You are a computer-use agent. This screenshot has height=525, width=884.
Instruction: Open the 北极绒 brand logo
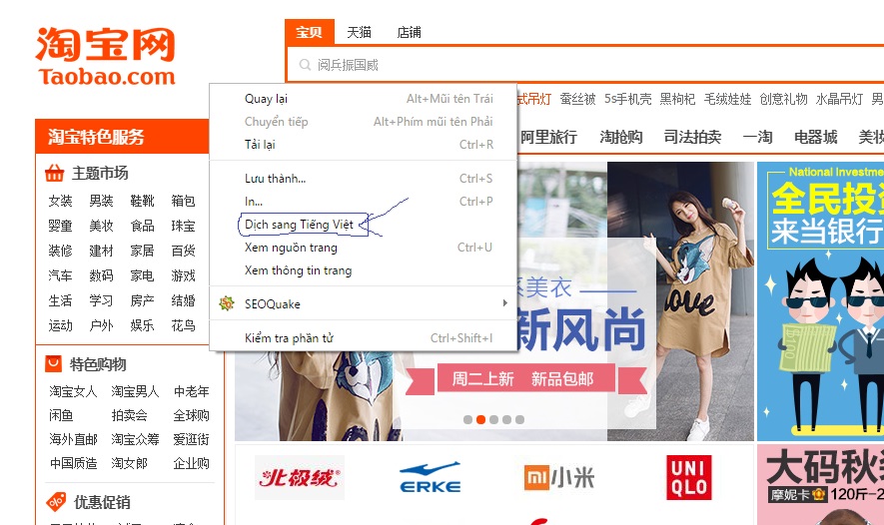[300, 478]
